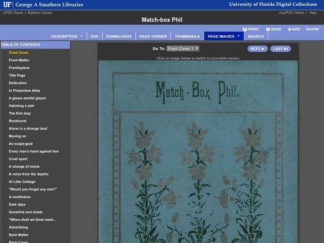The height and width of the screenshot is (243, 324).
Task: Expand the Description tab dropdown arrow
Action: click(x=81, y=36)
